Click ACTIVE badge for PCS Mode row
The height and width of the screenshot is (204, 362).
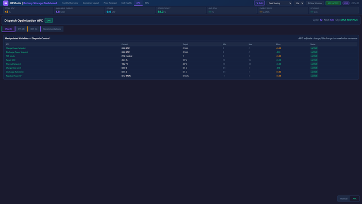pyautogui.click(x=314, y=56)
